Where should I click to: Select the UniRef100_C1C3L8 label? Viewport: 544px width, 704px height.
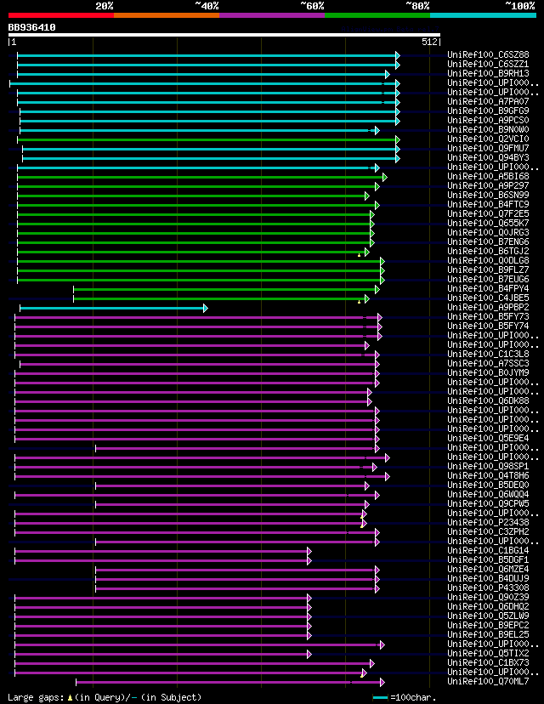pos(488,355)
